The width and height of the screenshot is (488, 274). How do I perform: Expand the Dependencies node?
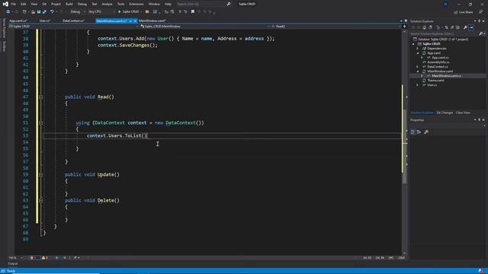click(x=417, y=49)
